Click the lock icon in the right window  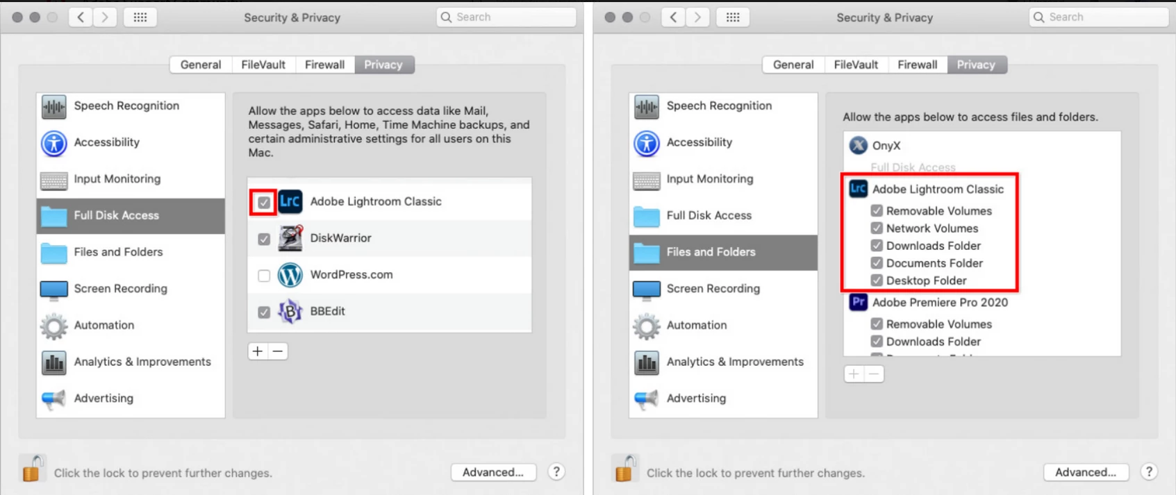coord(624,469)
